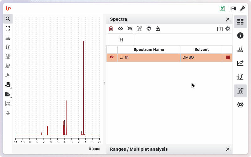Click the zoom out full spectrum icon

[8, 28]
